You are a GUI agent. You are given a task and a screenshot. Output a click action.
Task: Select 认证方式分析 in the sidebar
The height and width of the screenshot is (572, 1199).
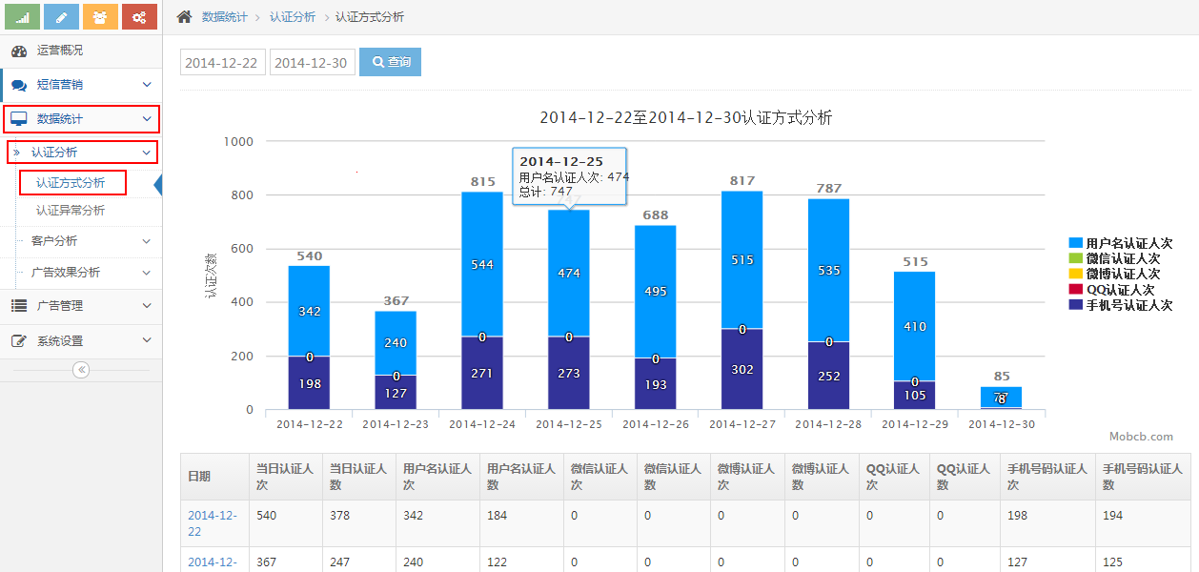[71, 183]
